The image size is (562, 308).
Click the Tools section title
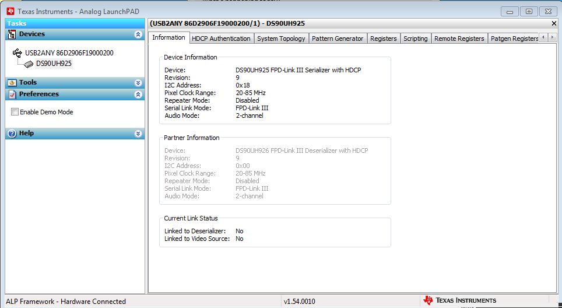28,82
